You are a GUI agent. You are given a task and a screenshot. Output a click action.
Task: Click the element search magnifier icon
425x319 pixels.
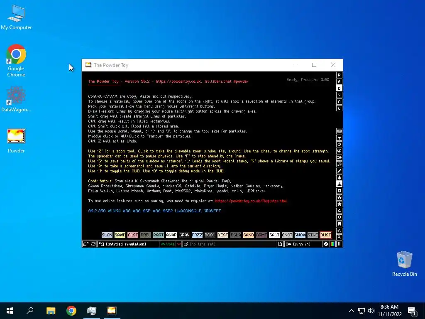coord(339,237)
